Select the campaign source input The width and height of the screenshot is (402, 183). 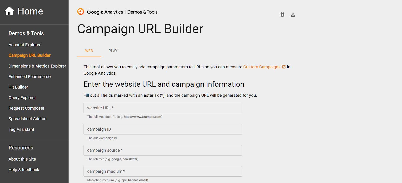163,150
